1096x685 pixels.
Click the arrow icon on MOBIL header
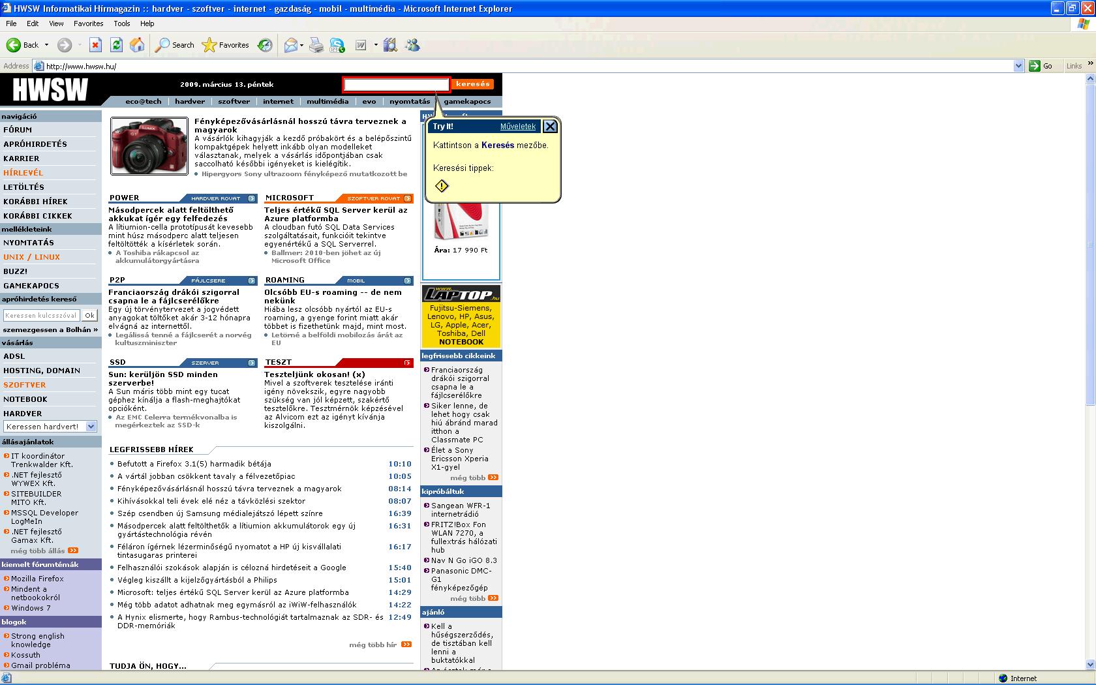pos(408,281)
